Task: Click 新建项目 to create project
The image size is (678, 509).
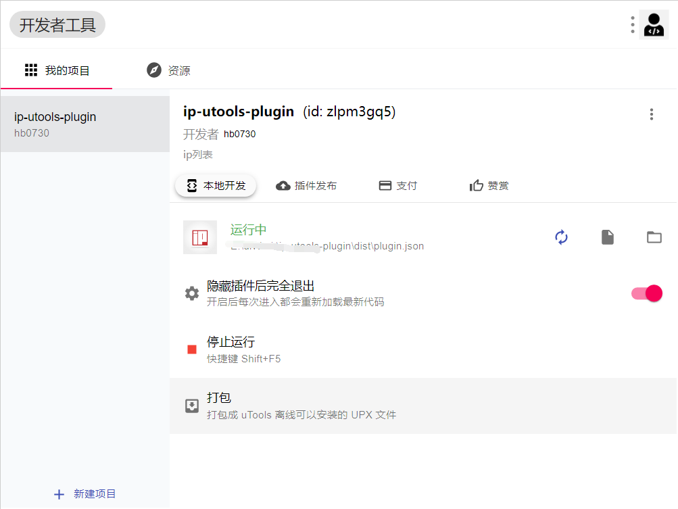Action: [84, 494]
